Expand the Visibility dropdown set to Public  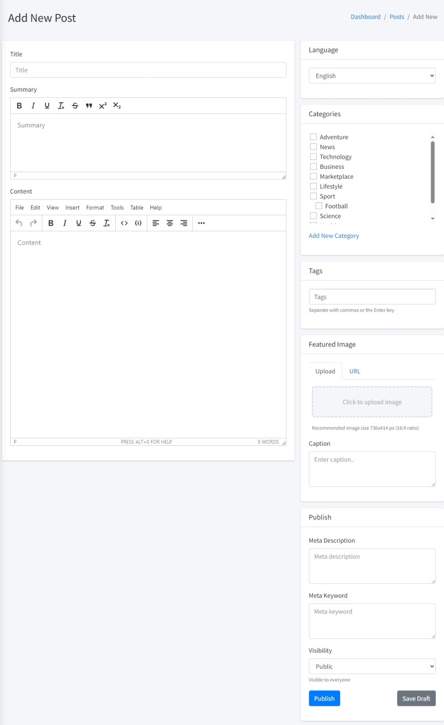372,666
